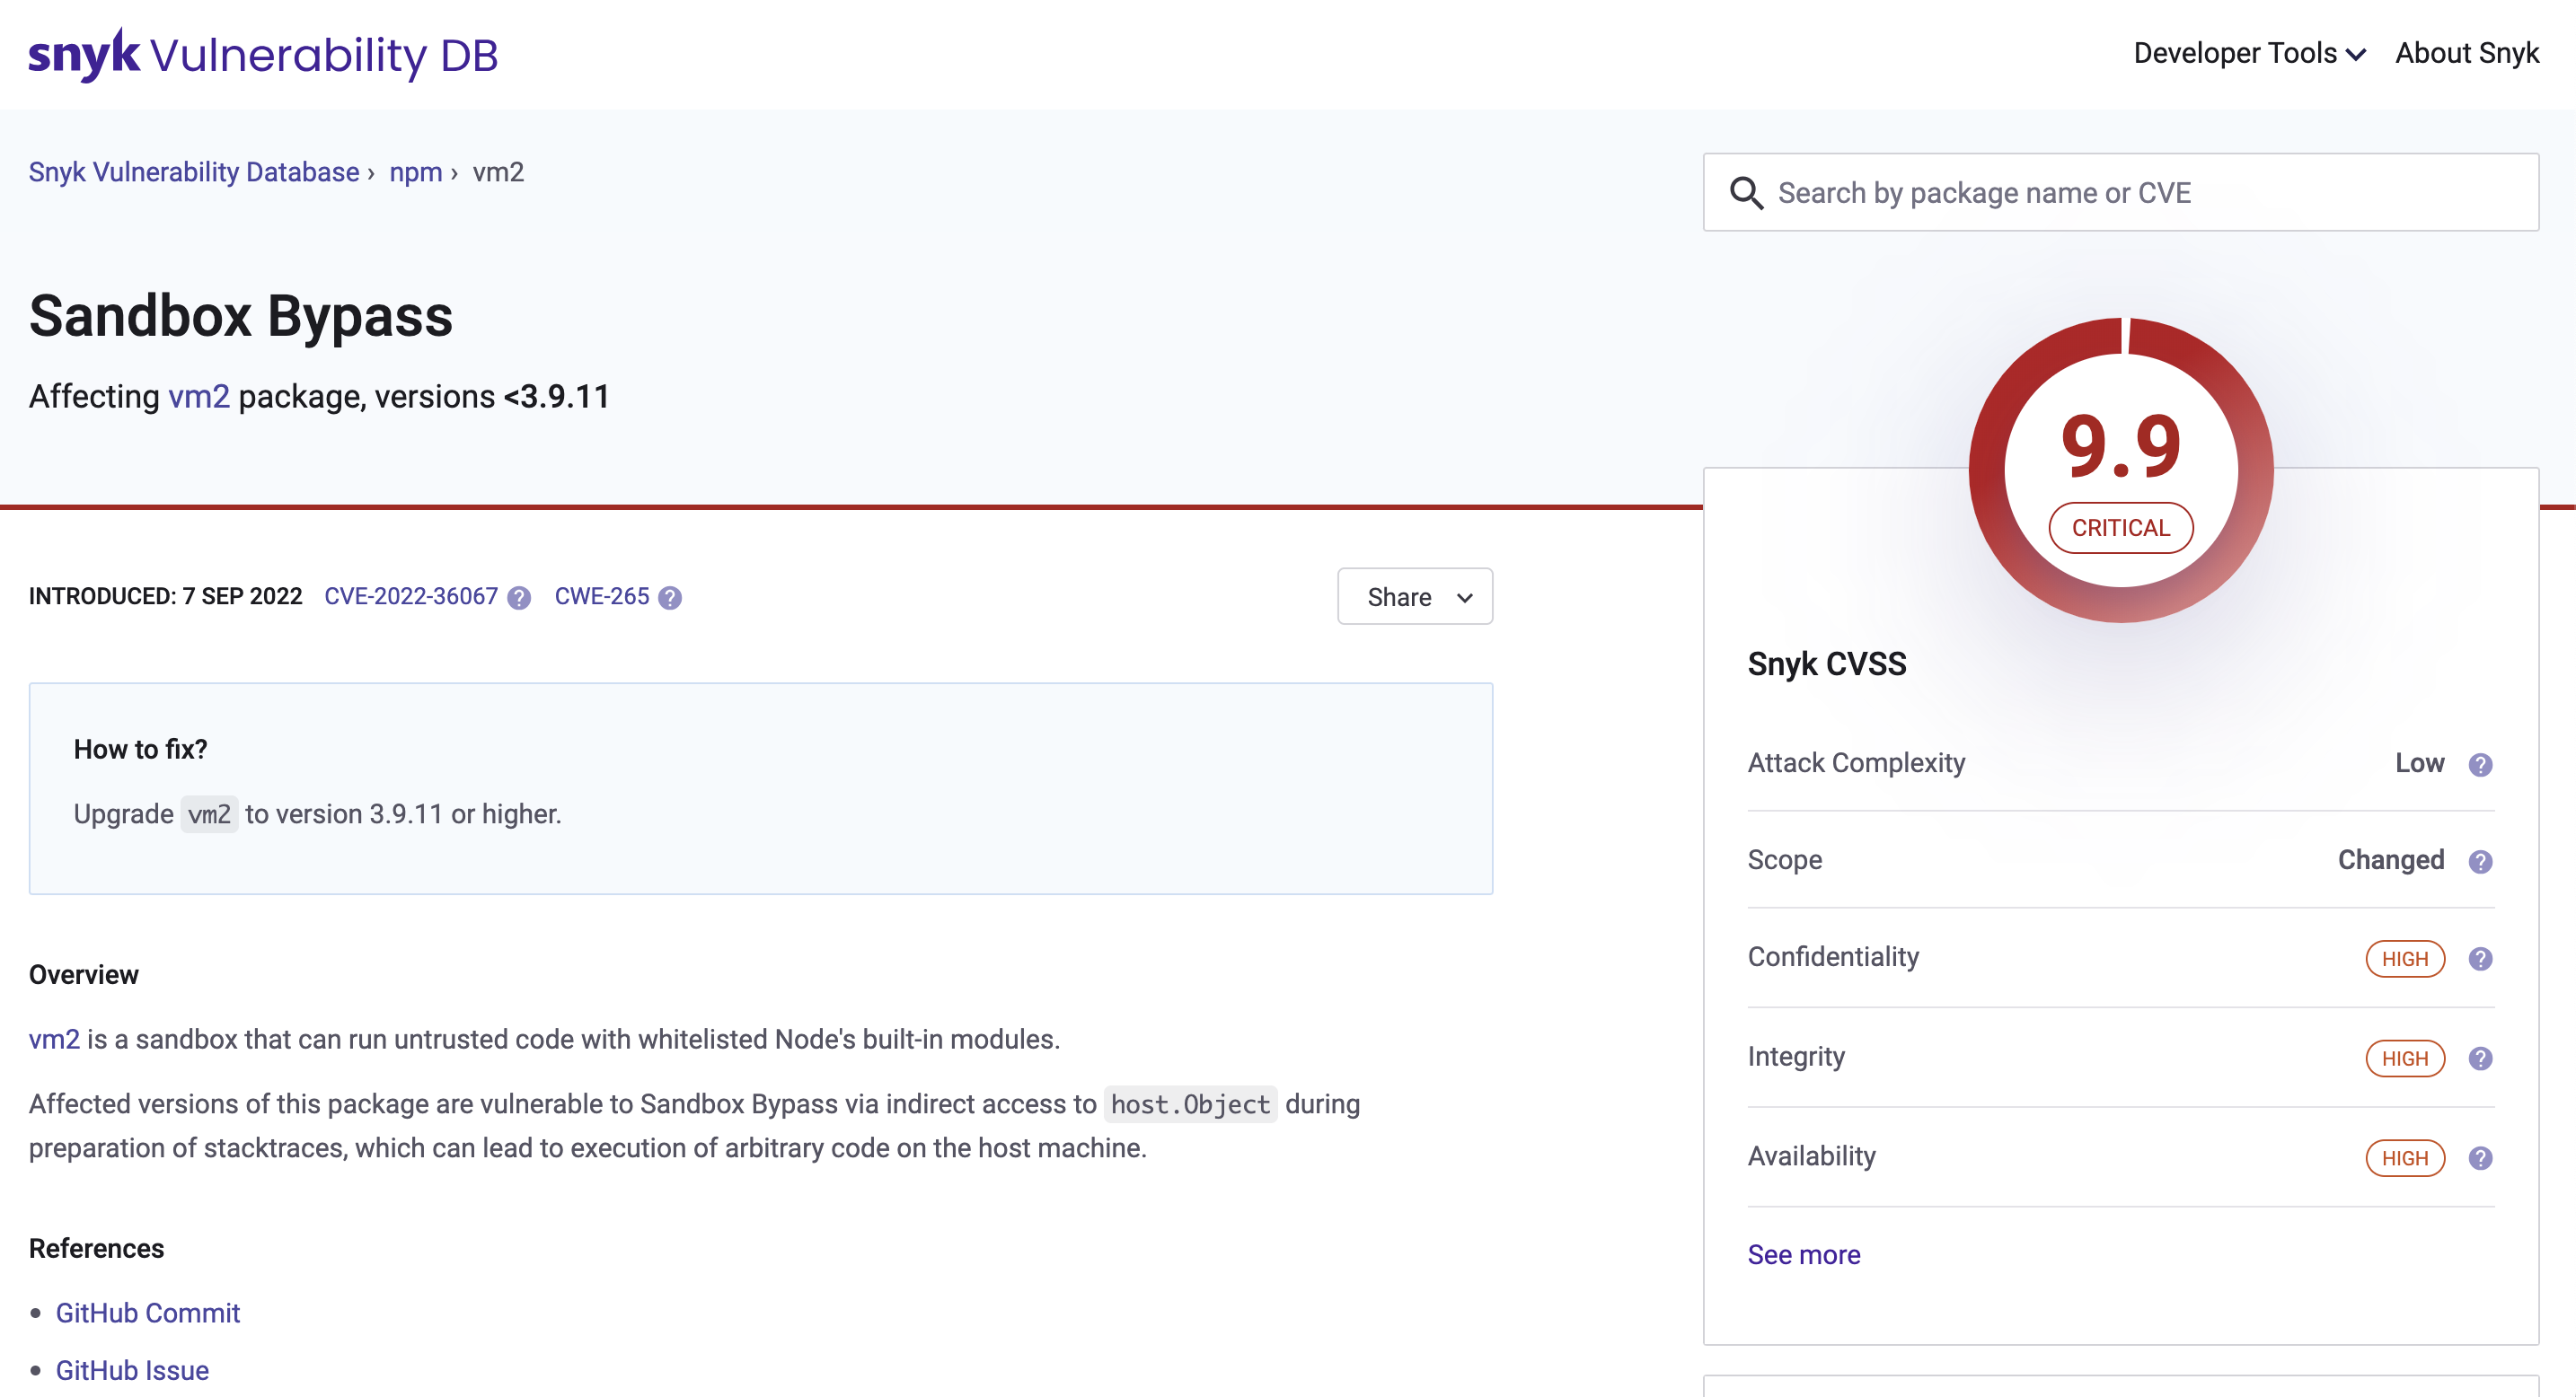Show Scope help tooltip icon

click(x=2480, y=861)
